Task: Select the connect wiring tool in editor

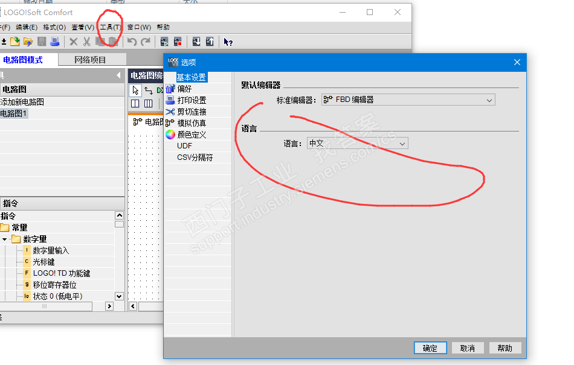Action: tap(149, 90)
